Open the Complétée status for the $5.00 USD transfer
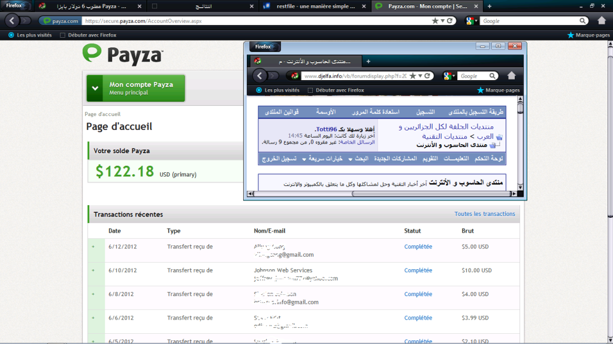Viewport: 613px width, 344px height. click(418, 246)
